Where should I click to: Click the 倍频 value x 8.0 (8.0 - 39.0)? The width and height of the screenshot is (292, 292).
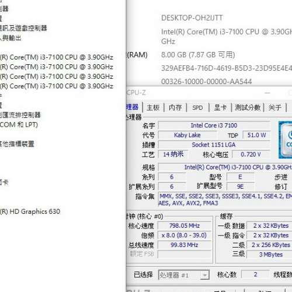point(185,235)
